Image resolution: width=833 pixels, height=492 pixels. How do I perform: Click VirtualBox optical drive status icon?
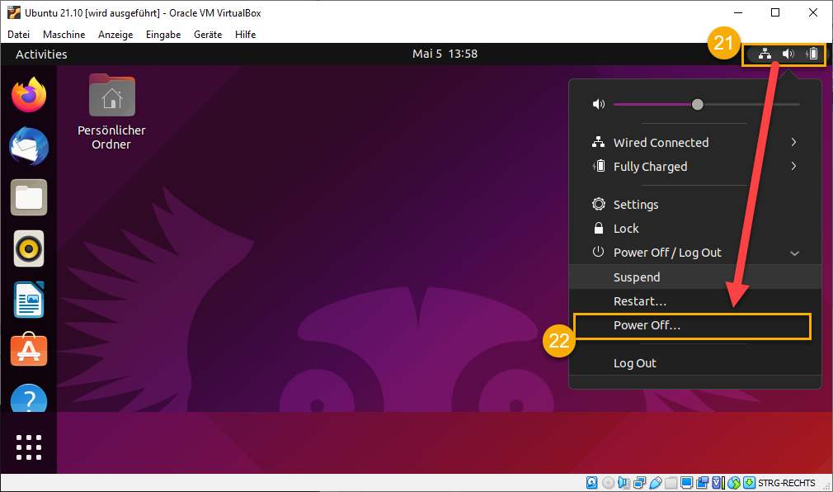coord(609,482)
